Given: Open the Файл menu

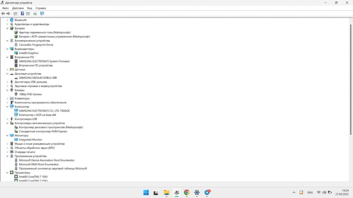Looking at the screenshot, I should tap(5, 8).
